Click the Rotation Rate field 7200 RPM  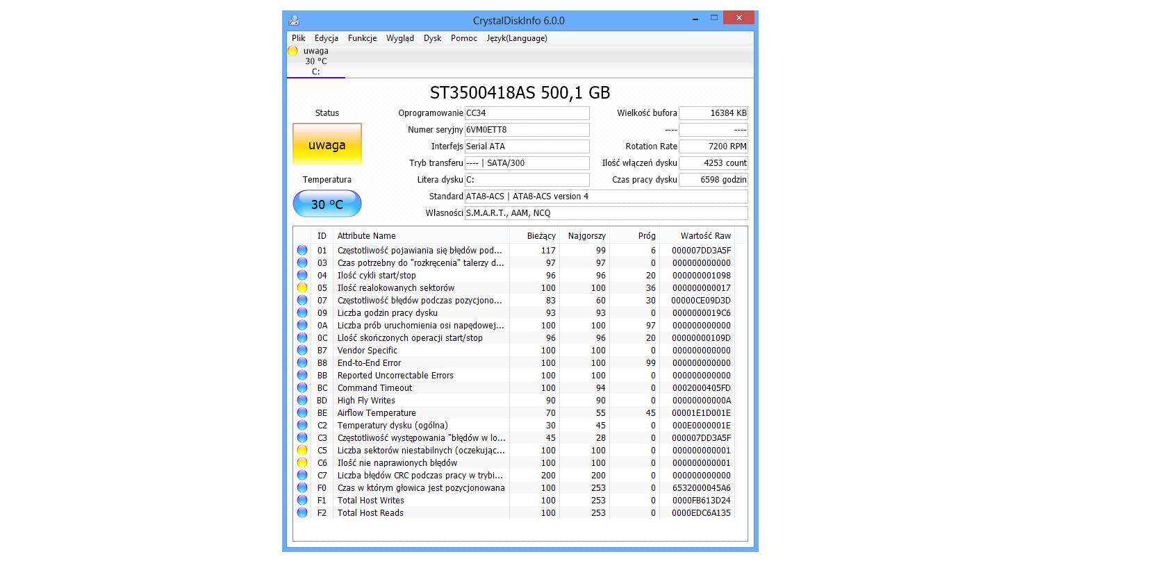pos(713,146)
